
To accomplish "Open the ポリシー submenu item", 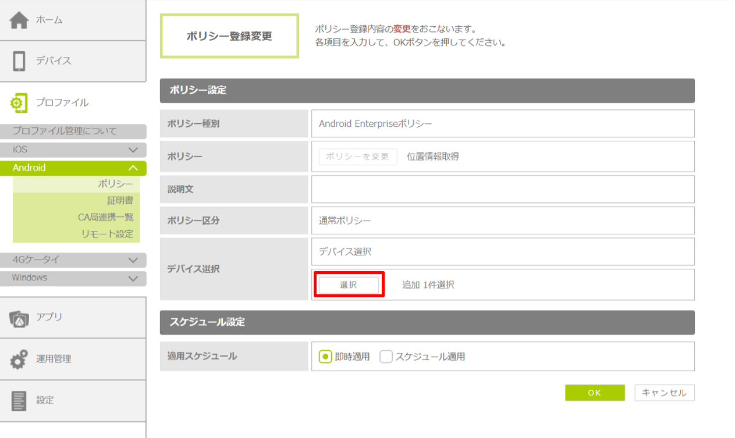I will point(115,184).
